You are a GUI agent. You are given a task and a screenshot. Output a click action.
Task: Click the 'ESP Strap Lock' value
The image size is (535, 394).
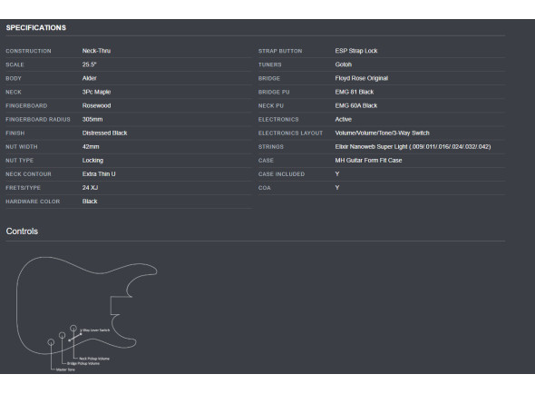[355, 51]
